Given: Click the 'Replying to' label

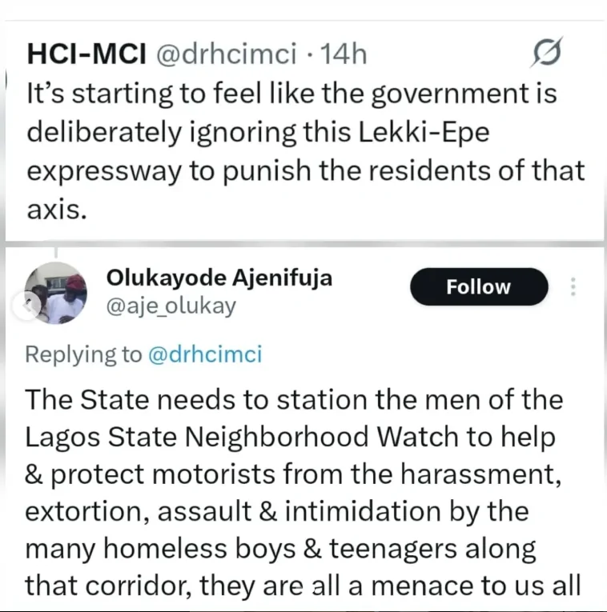Looking at the screenshot, I should [x=83, y=354].
